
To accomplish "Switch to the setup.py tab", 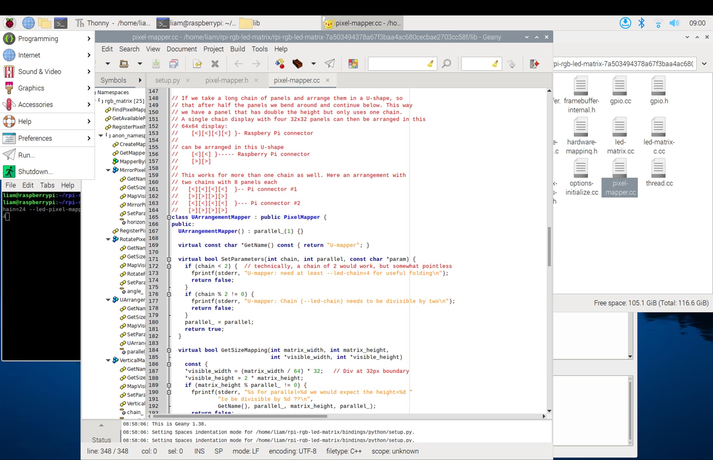I will pyautogui.click(x=167, y=80).
